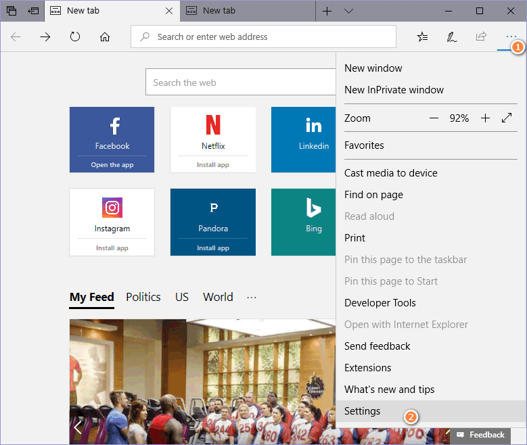The image size is (527, 445).
Task: Select the US feed tab
Action: 182,297
